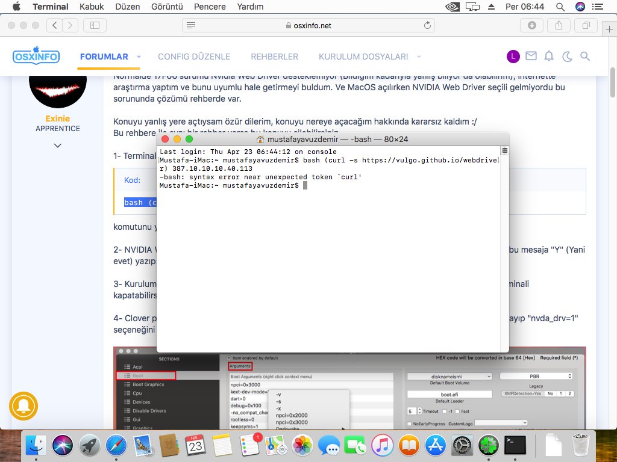
Task: Show all tabs overview in Safari
Action: (586, 25)
